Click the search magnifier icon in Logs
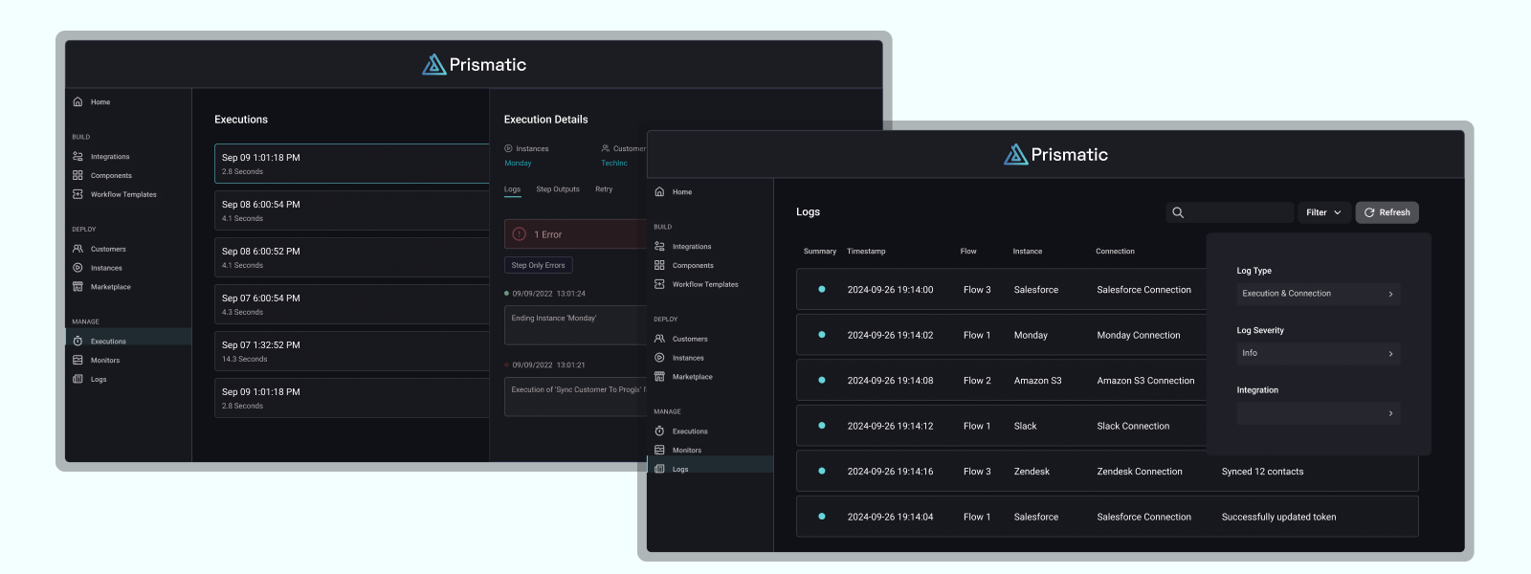 pos(1178,212)
